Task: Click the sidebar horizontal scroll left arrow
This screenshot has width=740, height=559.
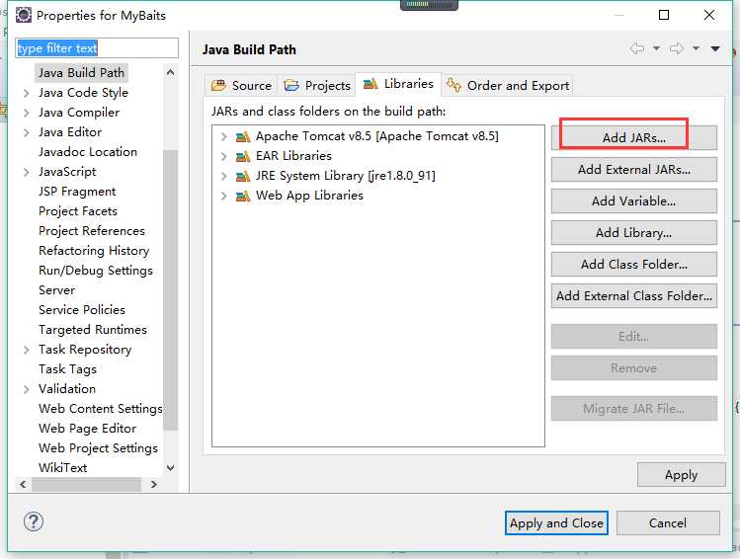Action: [x=23, y=484]
